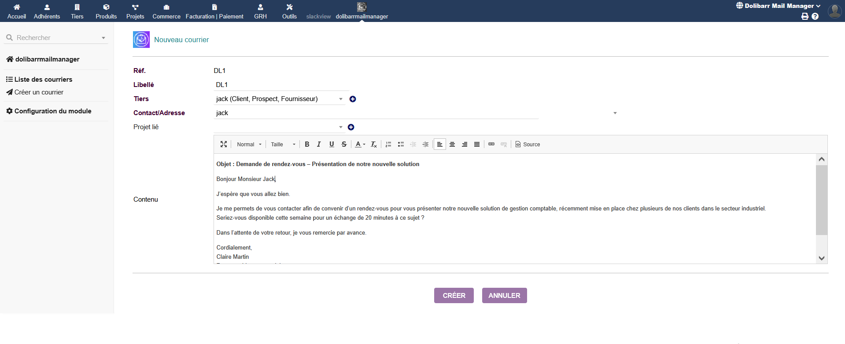Click the plus icon next to Tiers
The width and height of the screenshot is (845, 344).
click(x=353, y=99)
